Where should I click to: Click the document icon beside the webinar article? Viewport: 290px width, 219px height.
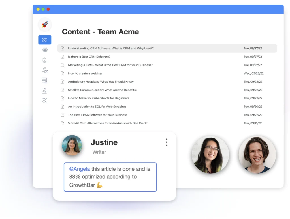(x=63, y=73)
